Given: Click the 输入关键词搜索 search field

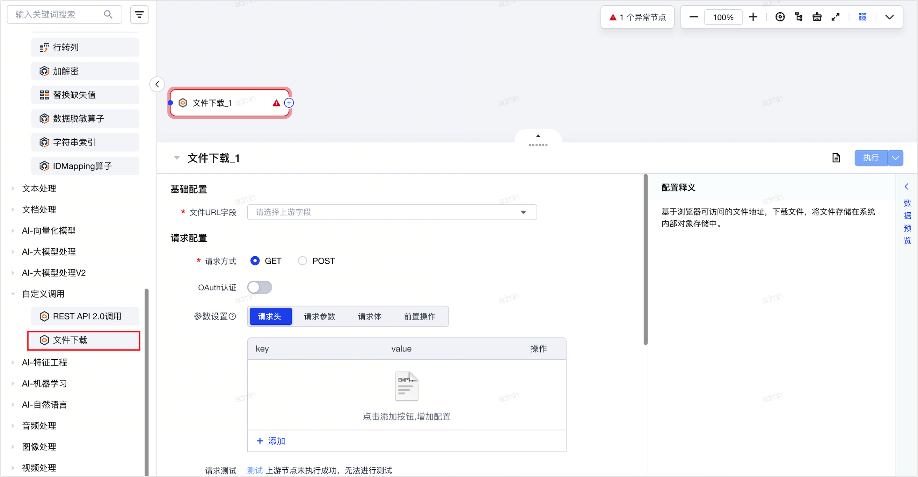Looking at the screenshot, I should (x=65, y=15).
